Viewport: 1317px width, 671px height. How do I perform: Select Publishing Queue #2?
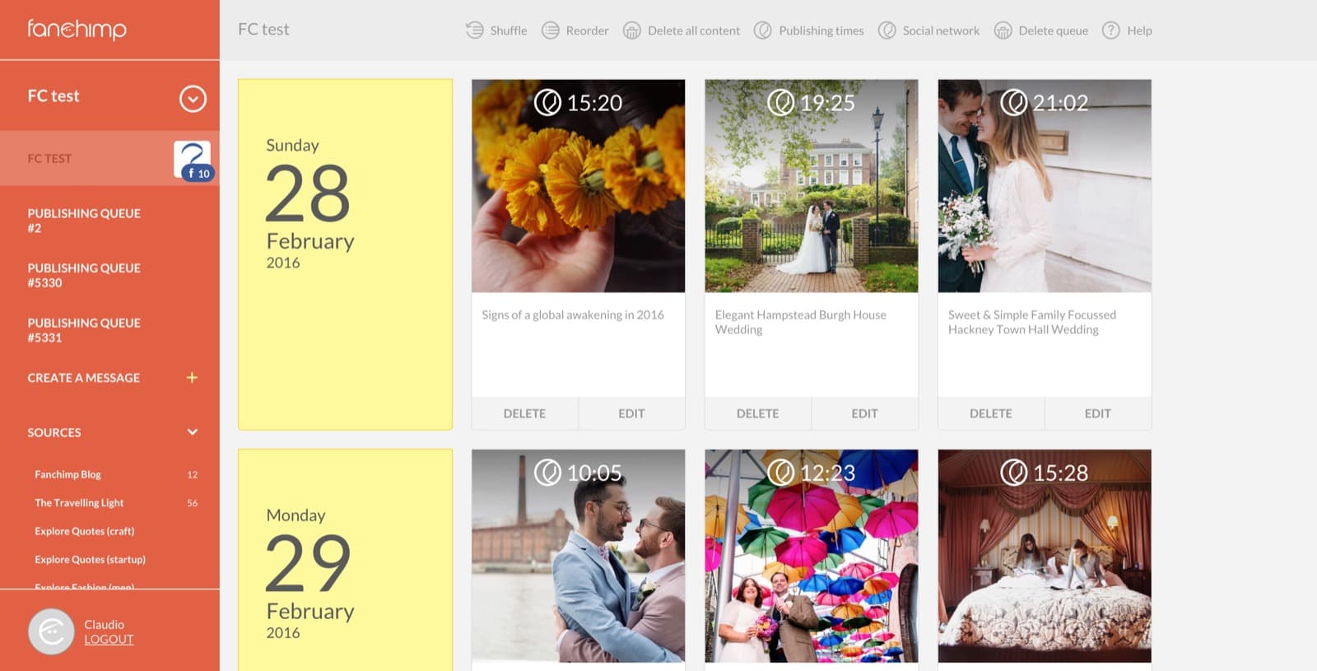tap(84, 221)
